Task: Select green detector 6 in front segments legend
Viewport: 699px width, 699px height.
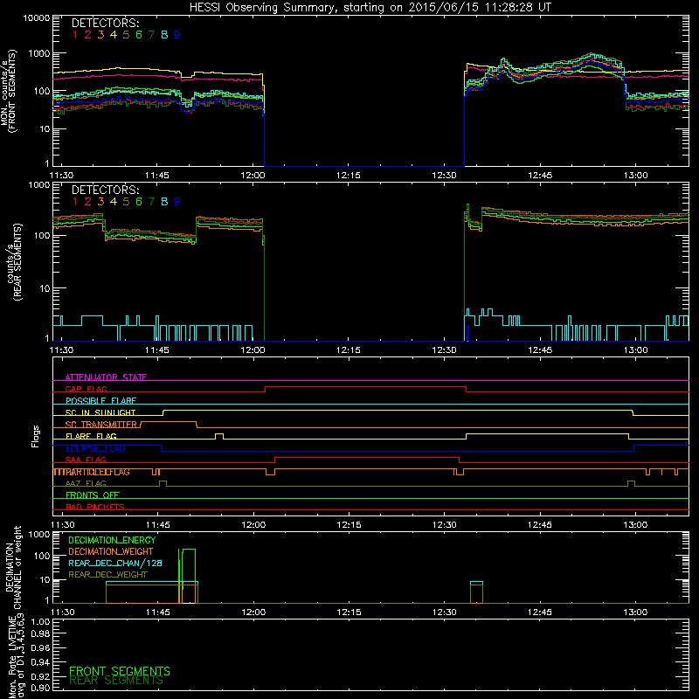Action: [139, 35]
